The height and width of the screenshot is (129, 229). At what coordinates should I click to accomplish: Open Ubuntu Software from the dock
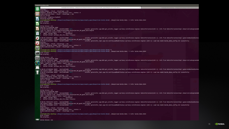(37, 34)
